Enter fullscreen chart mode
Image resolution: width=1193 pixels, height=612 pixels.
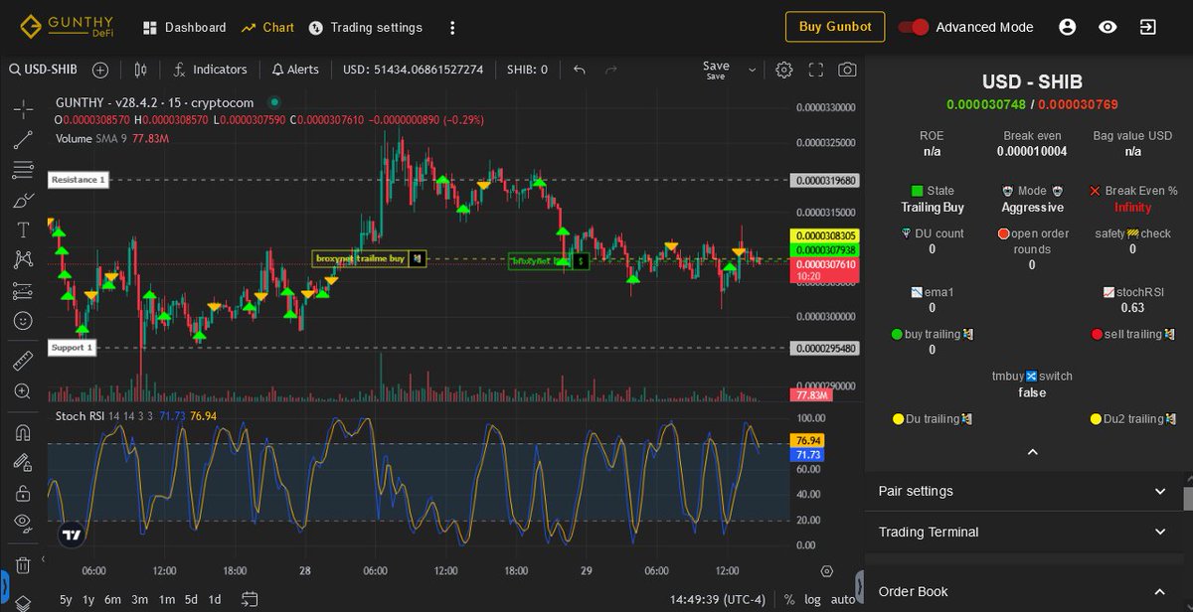[x=816, y=70]
